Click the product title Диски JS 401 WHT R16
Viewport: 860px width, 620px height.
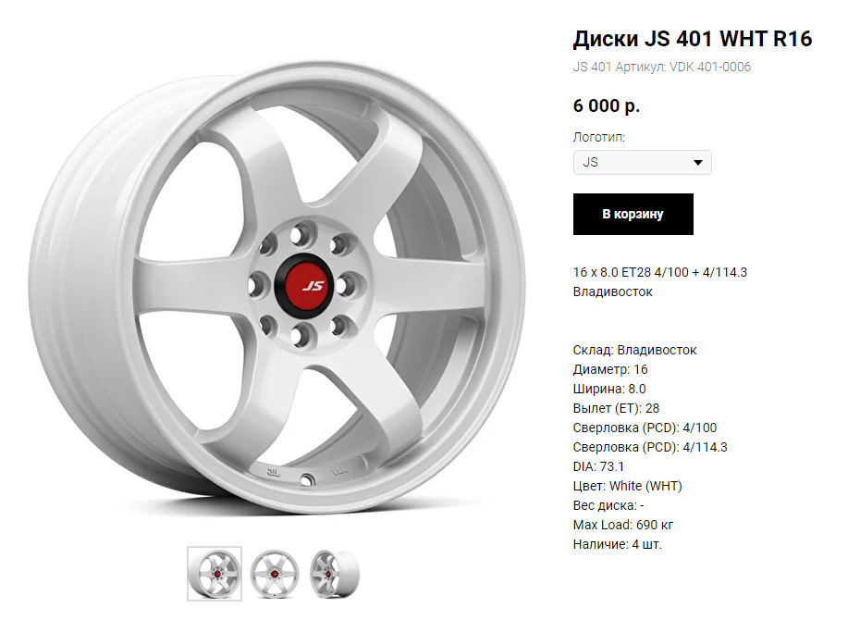click(x=693, y=39)
